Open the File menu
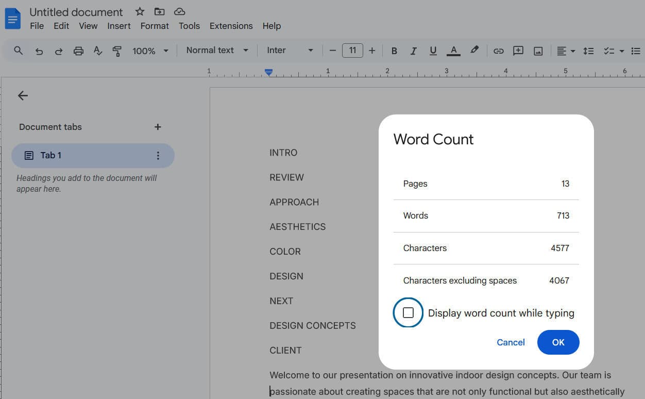The width and height of the screenshot is (645, 399). pyautogui.click(x=37, y=26)
